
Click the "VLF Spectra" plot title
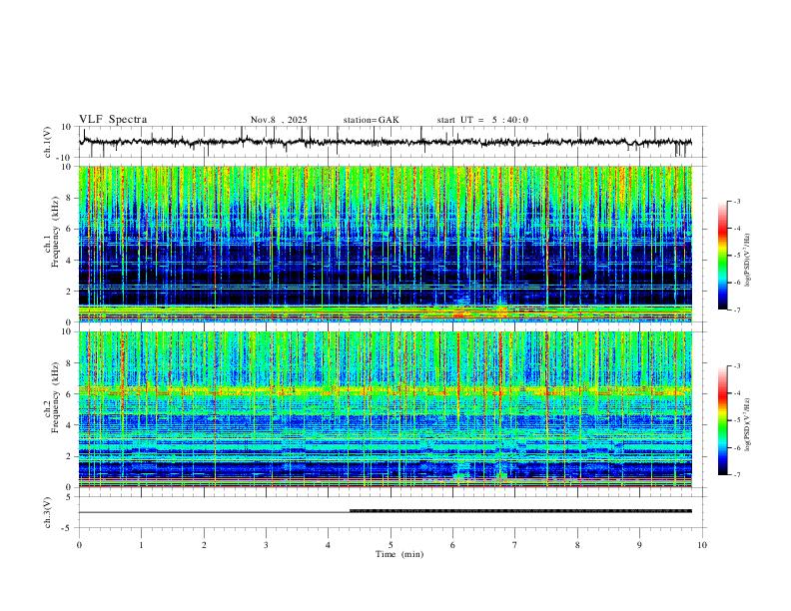(x=113, y=120)
